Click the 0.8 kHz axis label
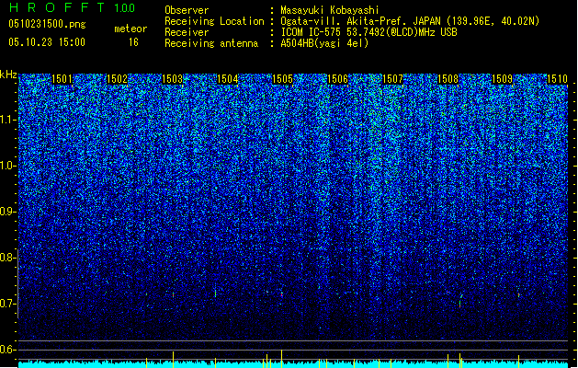Viewport: 578px width, 368px height. pos(8,258)
